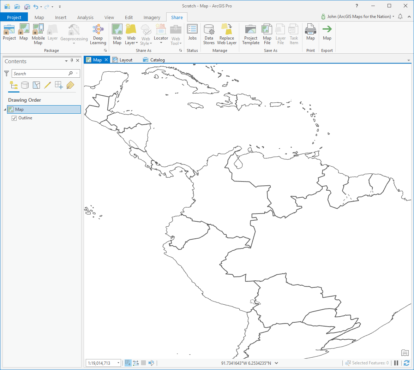This screenshot has width=414, height=370.
Task: Select List By Labeling icon
Action: click(x=70, y=85)
